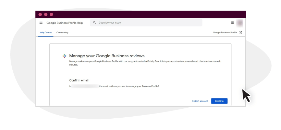
Task: Click the Google Business Profile logo beside the heading
Action: coord(64,56)
